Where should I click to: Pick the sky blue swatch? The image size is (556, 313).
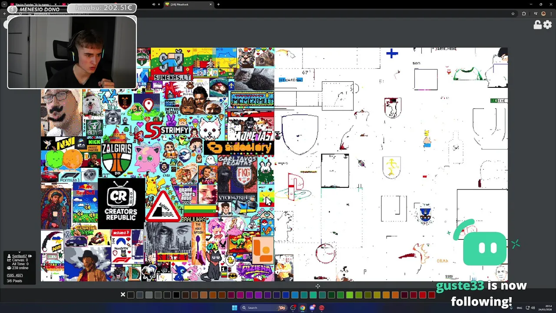(x=295, y=295)
